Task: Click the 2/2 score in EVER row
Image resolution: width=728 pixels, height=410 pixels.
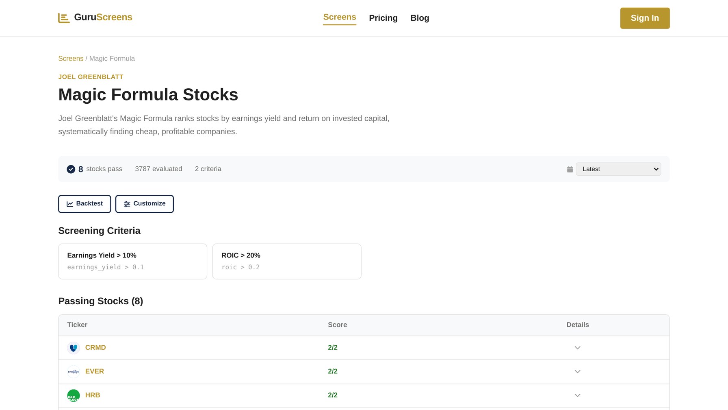Action: (333, 371)
